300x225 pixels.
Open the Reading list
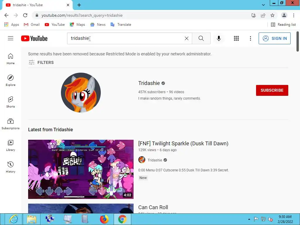[x=284, y=25]
